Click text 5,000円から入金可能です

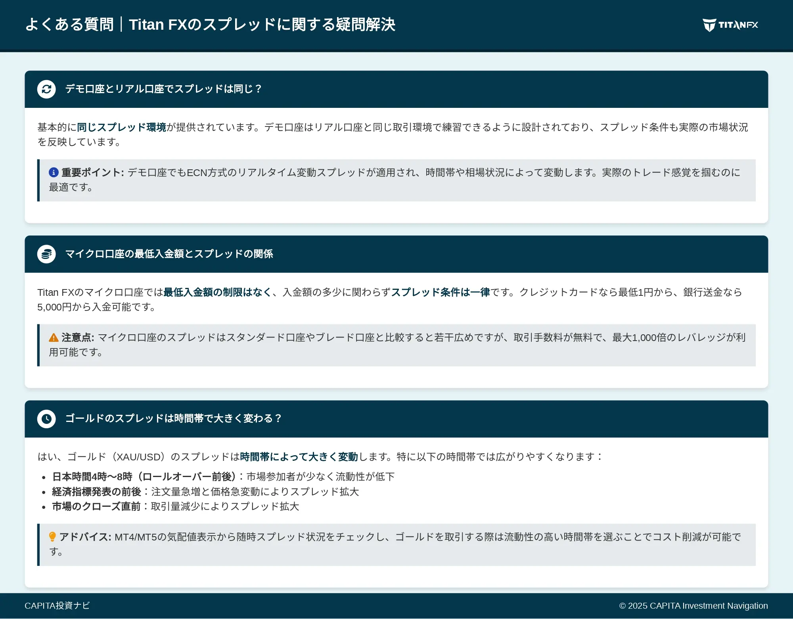[96, 307]
